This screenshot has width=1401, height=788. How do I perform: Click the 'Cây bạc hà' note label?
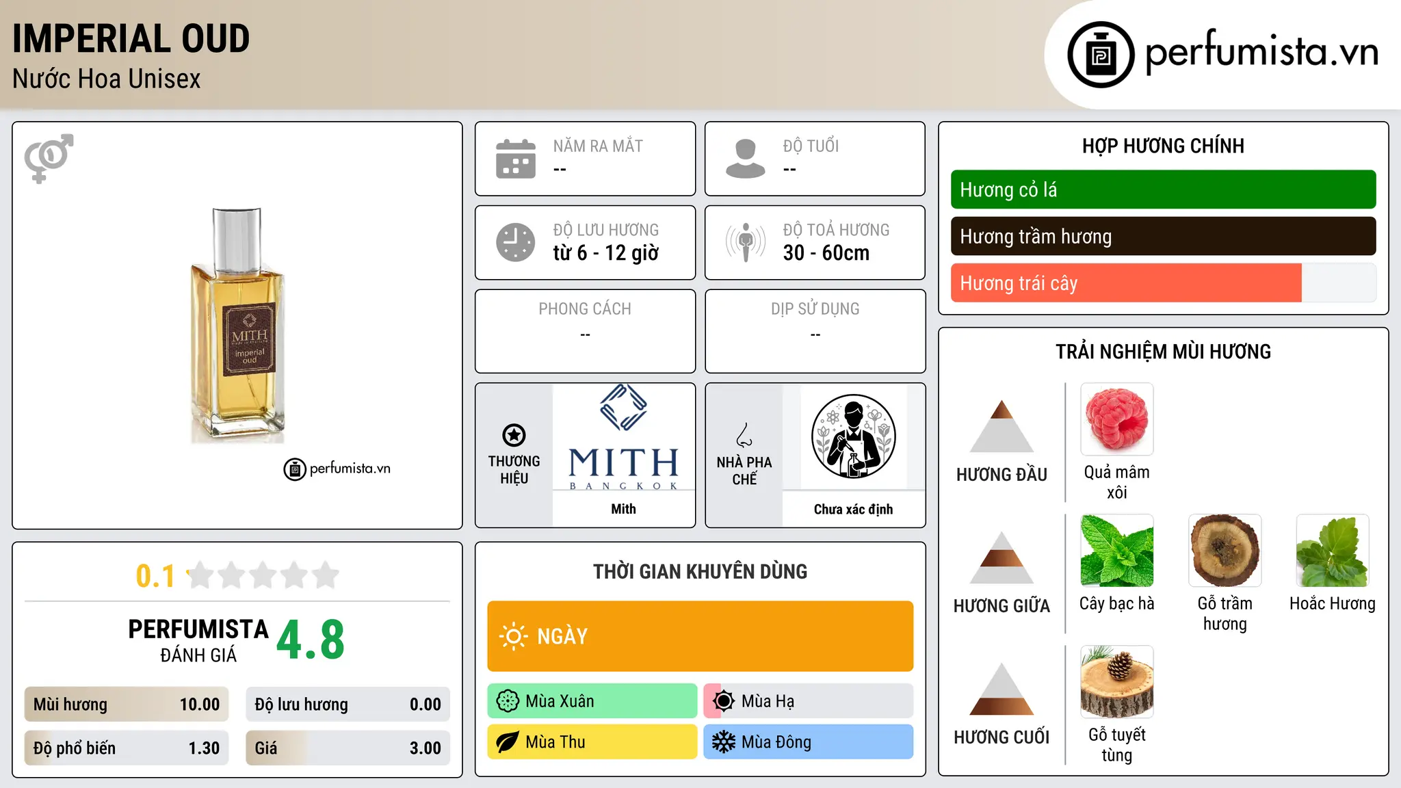point(1117,604)
